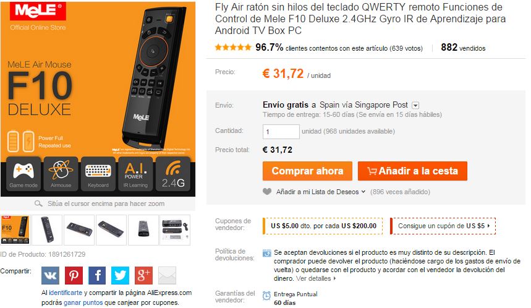Click identifícarte login link
Viewport: 531px width, 308px height.
click(66, 293)
